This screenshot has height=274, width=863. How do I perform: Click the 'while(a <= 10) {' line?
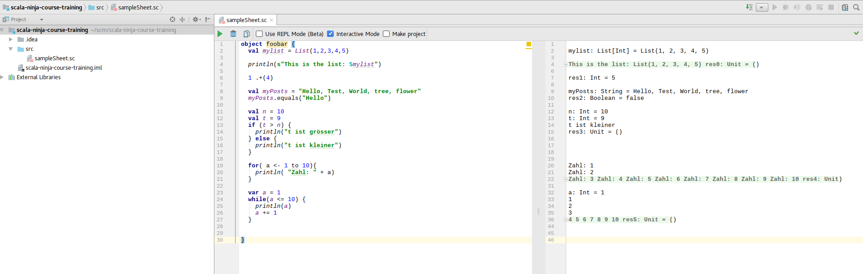(x=277, y=199)
